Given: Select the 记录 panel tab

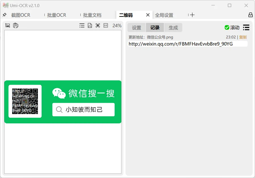Looking at the screenshot, I should tap(155, 27).
